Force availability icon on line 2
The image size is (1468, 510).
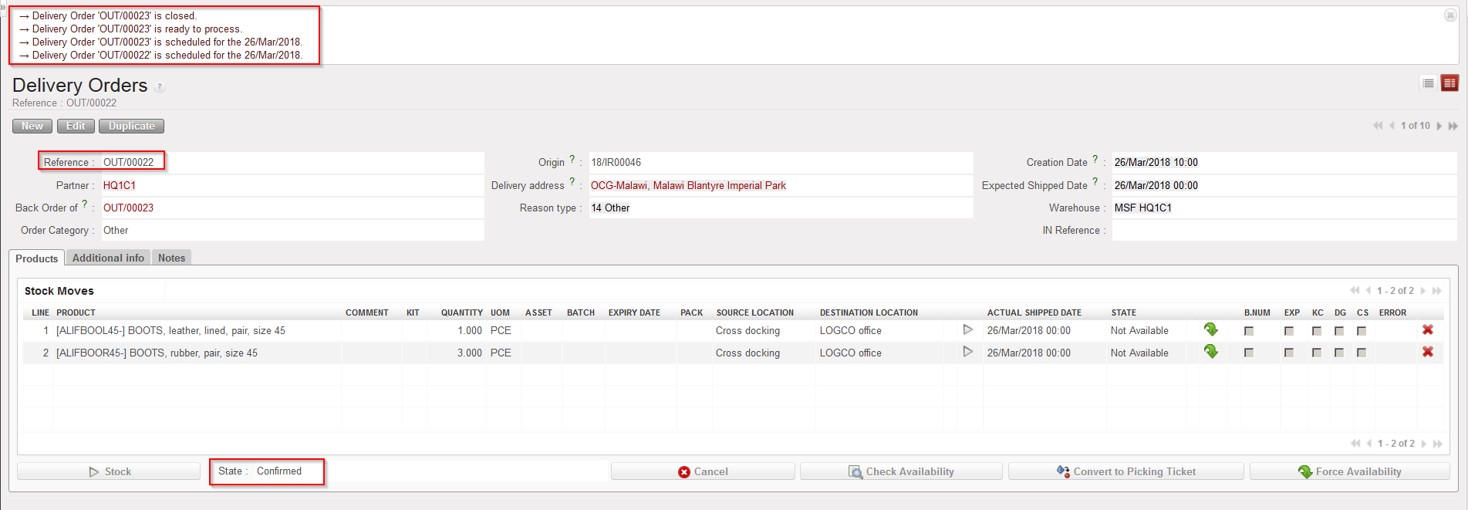(1211, 352)
